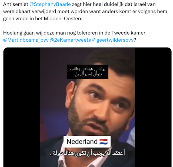Open the @geertwilderspvv profile link
The image size is (173, 167).
(113, 40)
